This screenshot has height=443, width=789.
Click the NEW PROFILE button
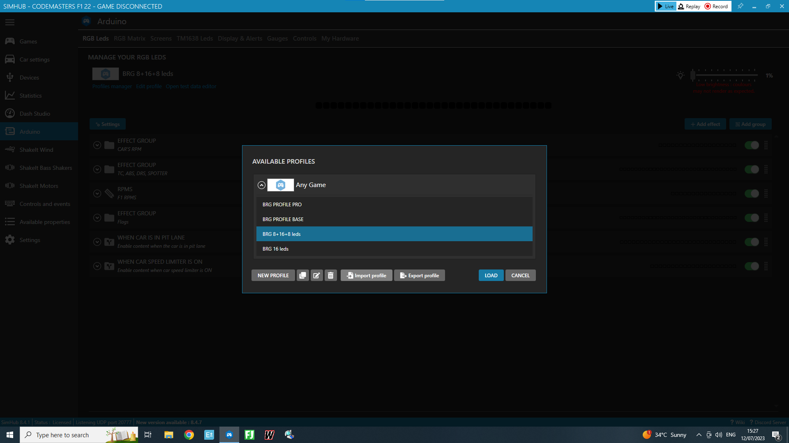pos(273,276)
